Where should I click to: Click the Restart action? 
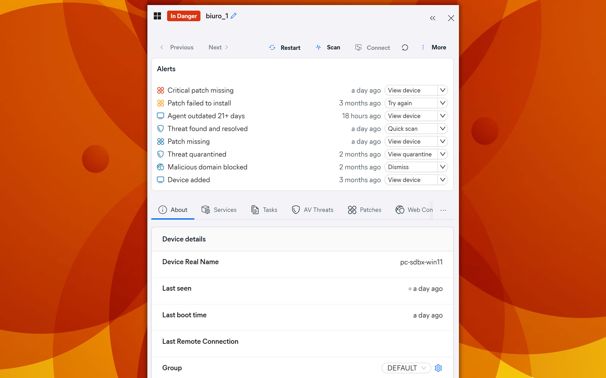tap(285, 48)
